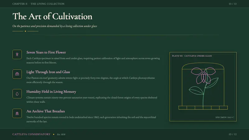The image size is (249, 140).
Task: Click the title The Art of Cultivation
Action: pyautogui.click(x=52, y=16)
